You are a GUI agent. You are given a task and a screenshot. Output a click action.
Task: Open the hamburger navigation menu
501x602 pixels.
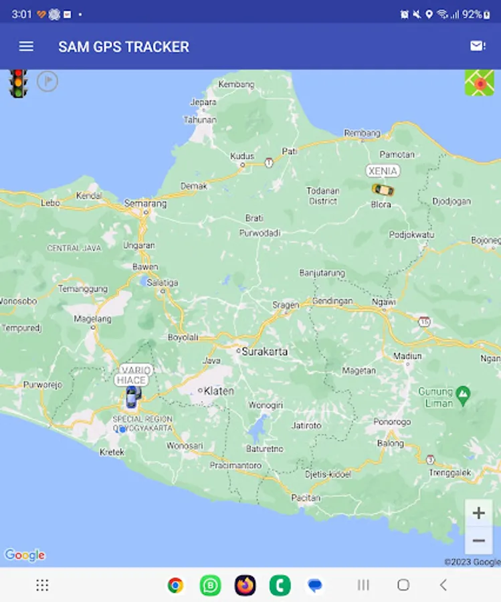[x=26, y=46]
